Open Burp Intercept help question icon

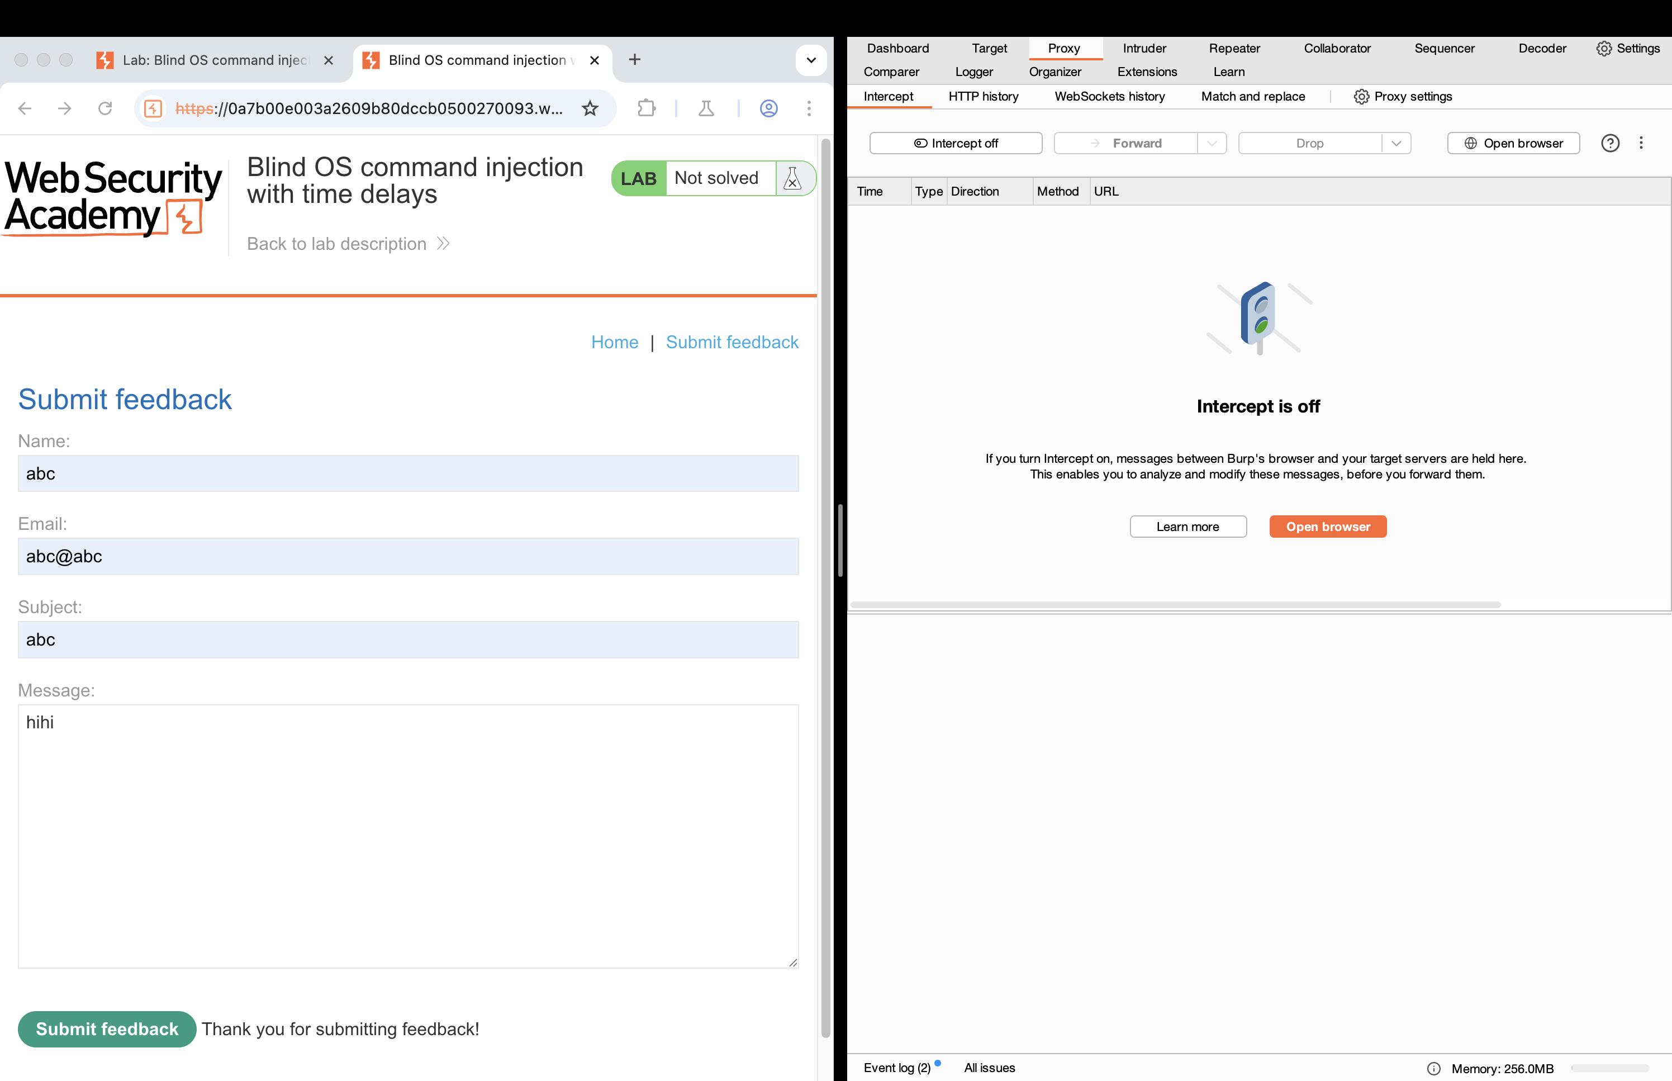(x=1611, y=143)
